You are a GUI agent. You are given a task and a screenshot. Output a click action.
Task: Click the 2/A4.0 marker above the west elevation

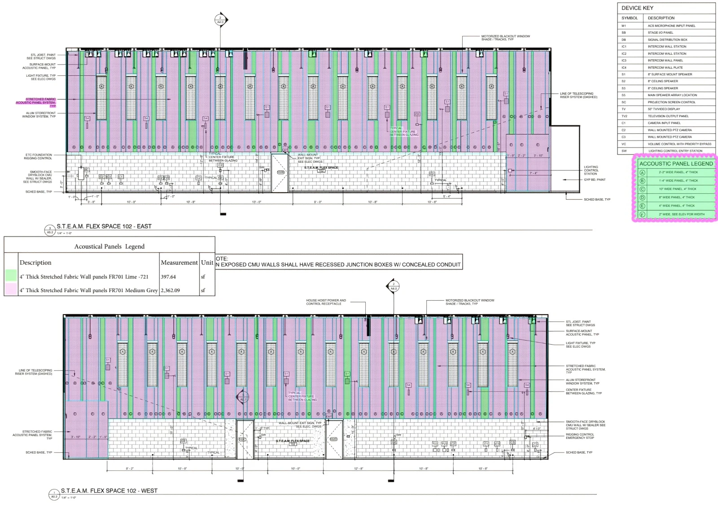pyautogui.click(x=394, y=286)
